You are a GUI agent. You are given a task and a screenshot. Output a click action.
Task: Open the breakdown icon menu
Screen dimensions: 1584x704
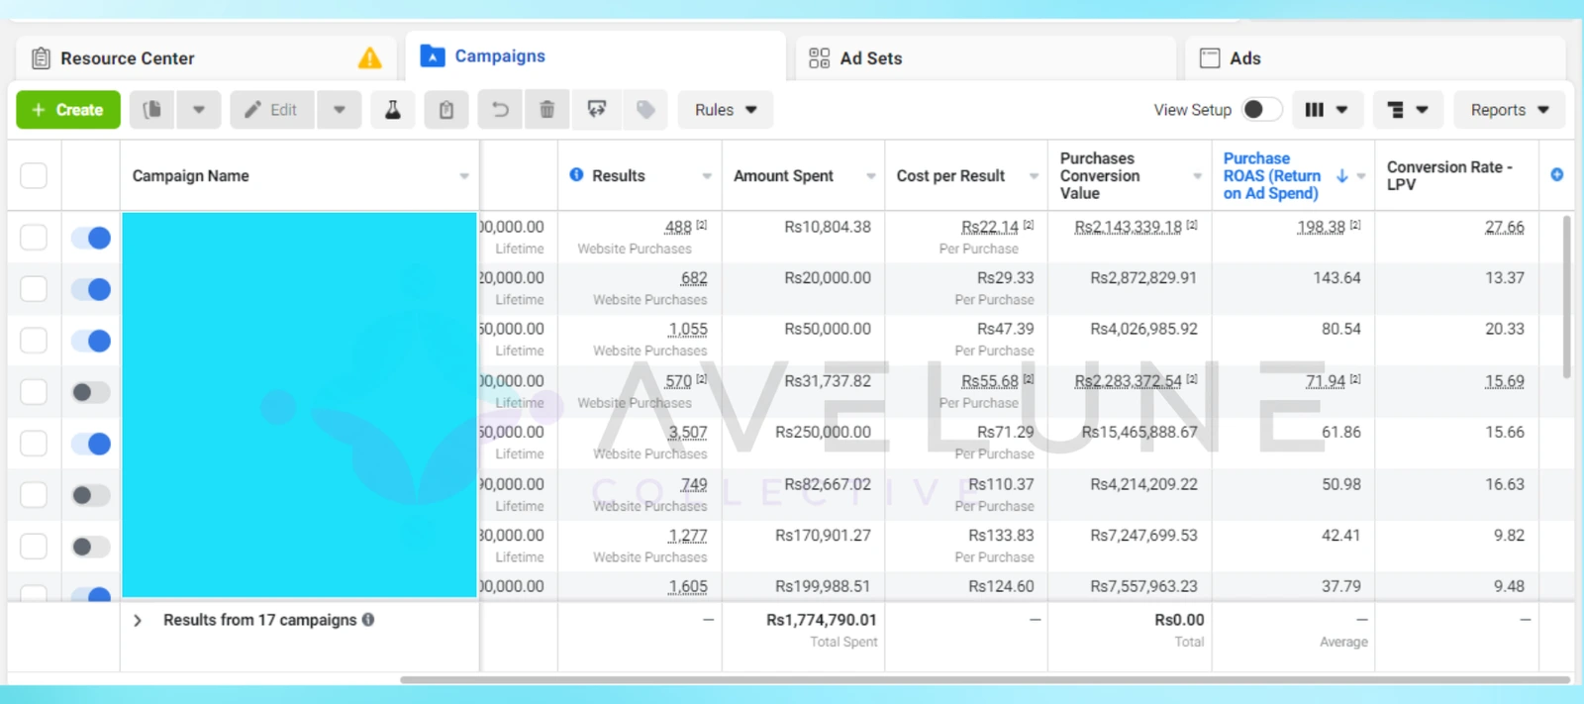[1408, 110]
